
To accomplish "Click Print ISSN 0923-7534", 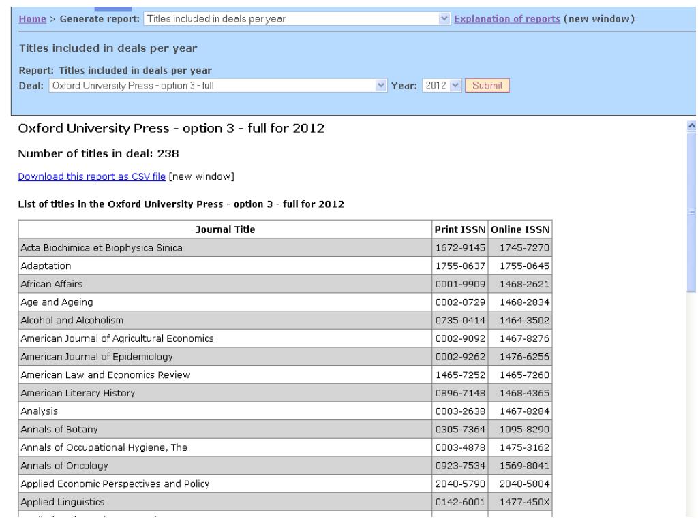I will pyautogui.click(x=460, y=466).
